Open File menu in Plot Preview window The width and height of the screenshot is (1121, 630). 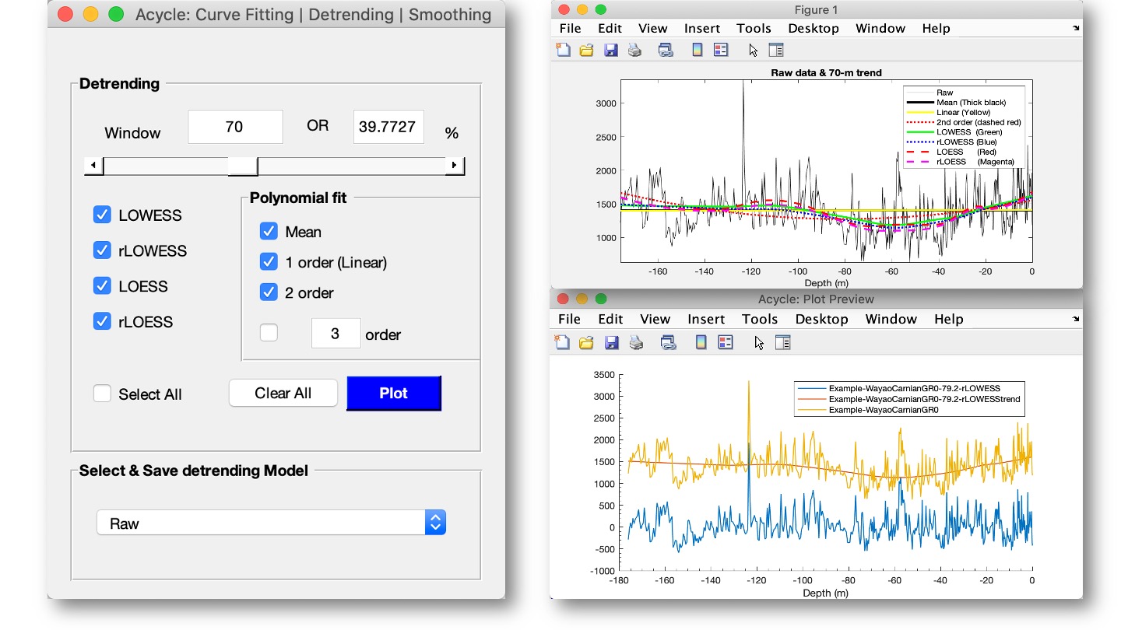coord(570,319)
